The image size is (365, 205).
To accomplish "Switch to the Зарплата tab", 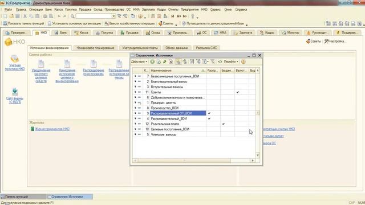I will click(x=244, y=32).
